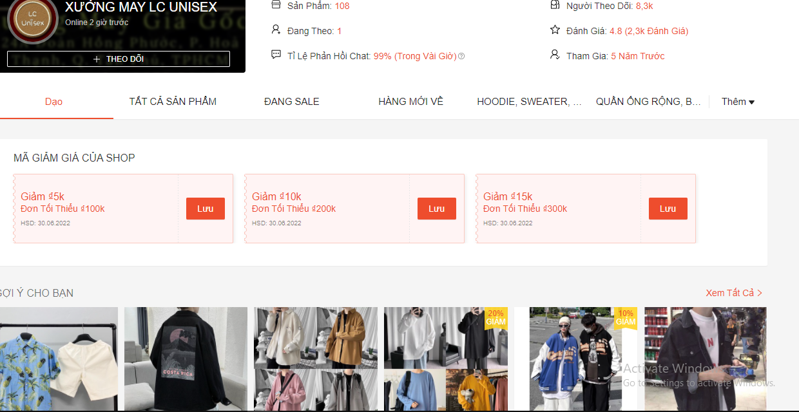Viewport: 799px width, 412px height.
Task: Open the ĐANG SALE tab
Action: point(291,101)
